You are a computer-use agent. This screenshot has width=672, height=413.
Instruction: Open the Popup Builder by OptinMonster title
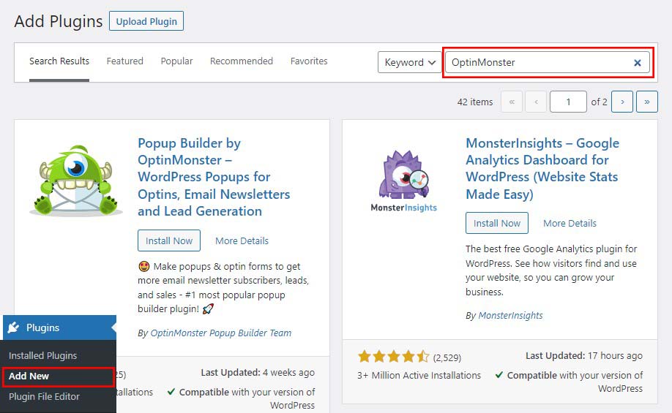click(x=214, y=177)
